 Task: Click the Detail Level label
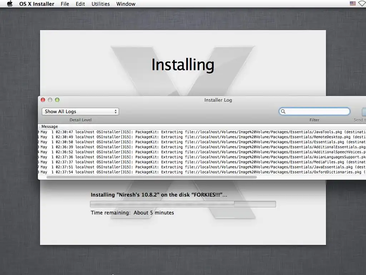click(80, 120)
